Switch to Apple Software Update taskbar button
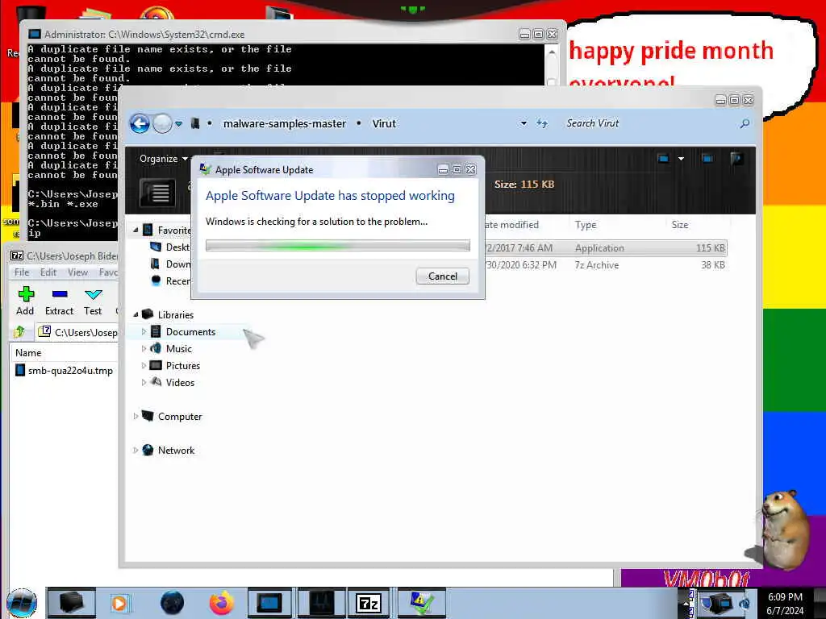This screenshot has height=619, width=826. [x=421, y=603]
